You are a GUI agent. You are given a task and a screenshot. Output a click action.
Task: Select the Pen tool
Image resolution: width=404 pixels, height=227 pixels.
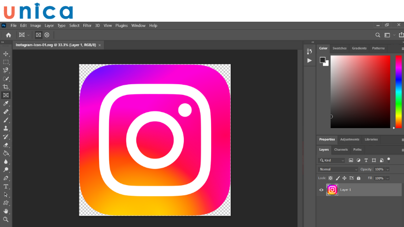pyautogui.click(x=6, y=178)
